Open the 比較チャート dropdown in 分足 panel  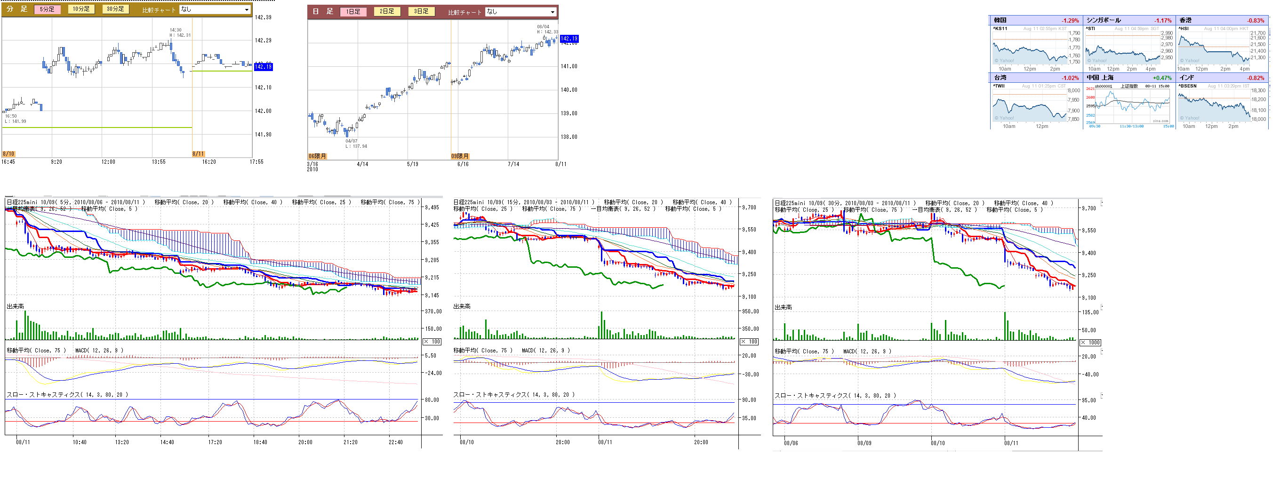click(215, 9)
